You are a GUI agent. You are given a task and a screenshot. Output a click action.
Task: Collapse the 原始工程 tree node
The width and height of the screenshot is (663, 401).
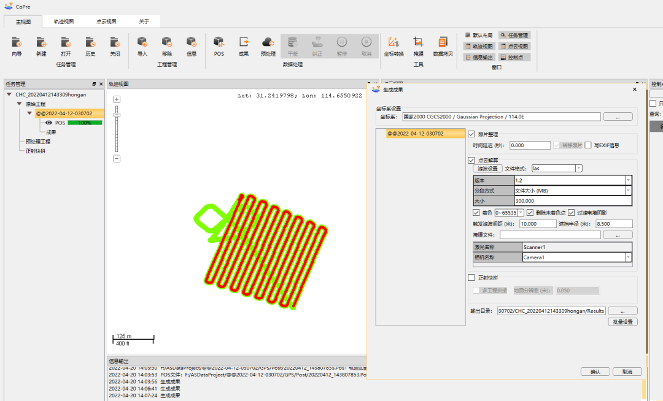point(20,104)
